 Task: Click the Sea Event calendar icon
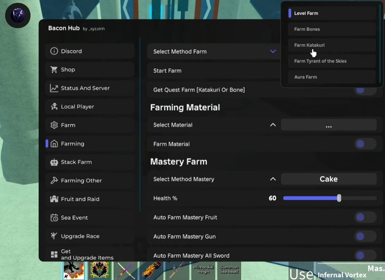tap(54, 218)
